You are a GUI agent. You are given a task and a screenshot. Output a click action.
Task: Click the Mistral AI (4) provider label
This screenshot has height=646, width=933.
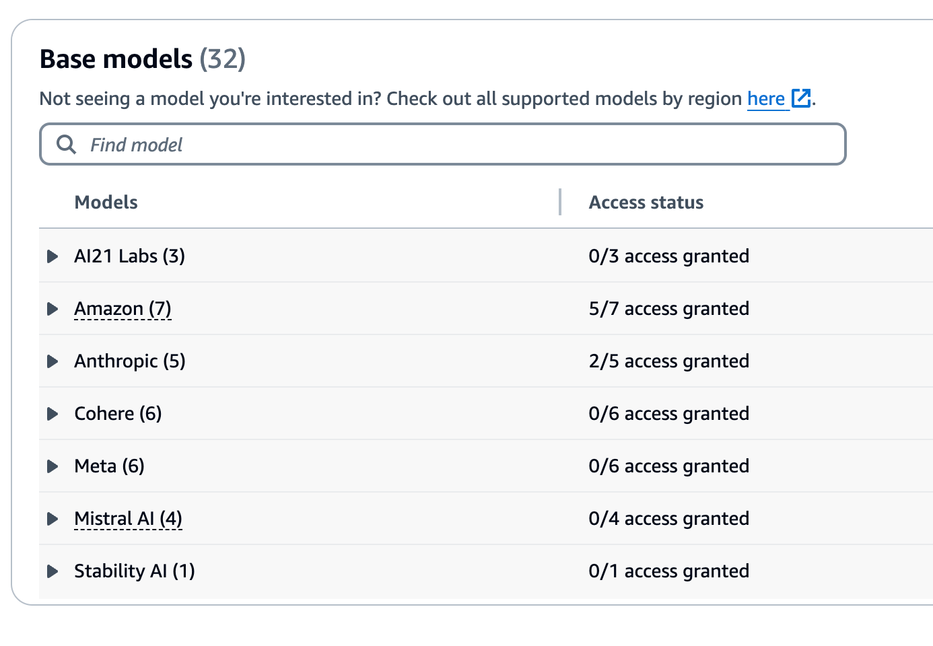tap(128, 519)
